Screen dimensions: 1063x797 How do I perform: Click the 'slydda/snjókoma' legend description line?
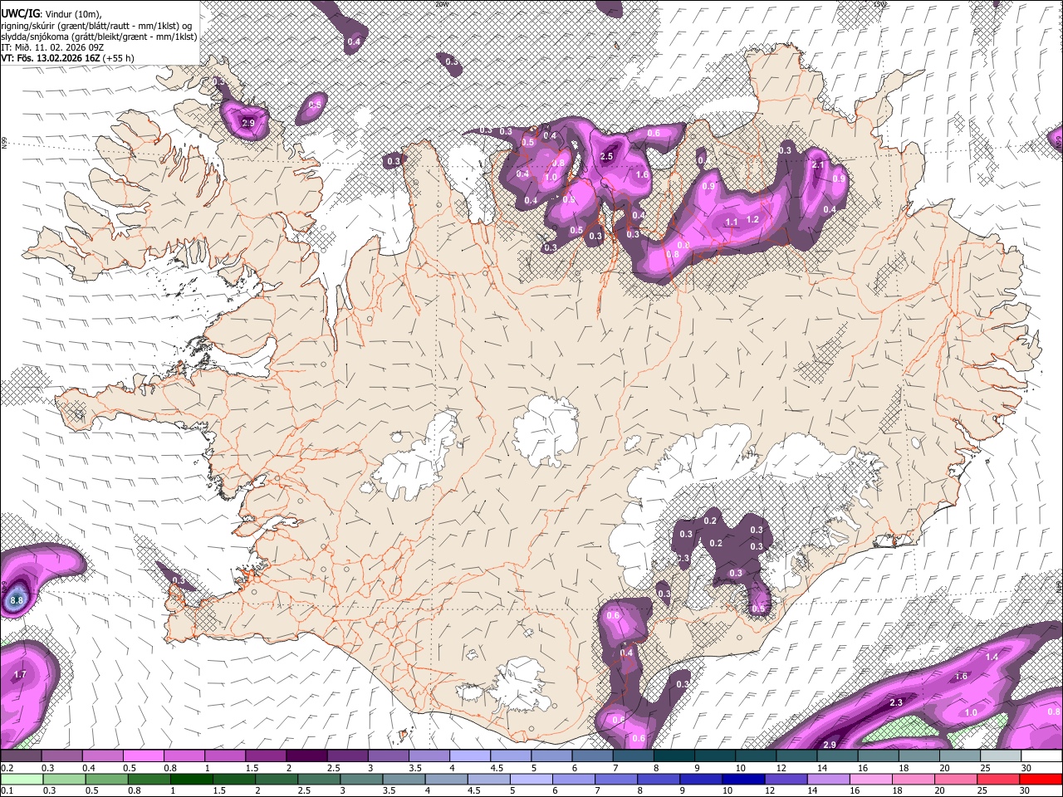99,37
